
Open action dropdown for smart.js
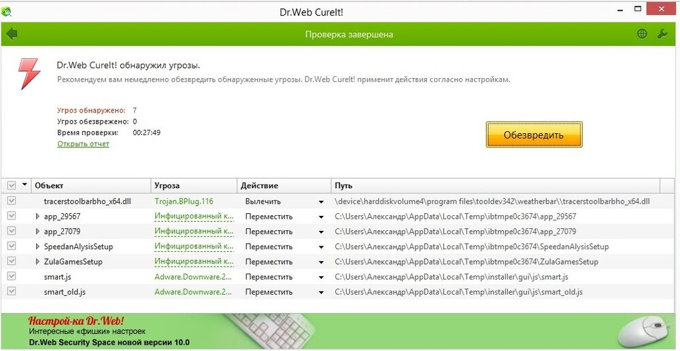coord(321,278)
